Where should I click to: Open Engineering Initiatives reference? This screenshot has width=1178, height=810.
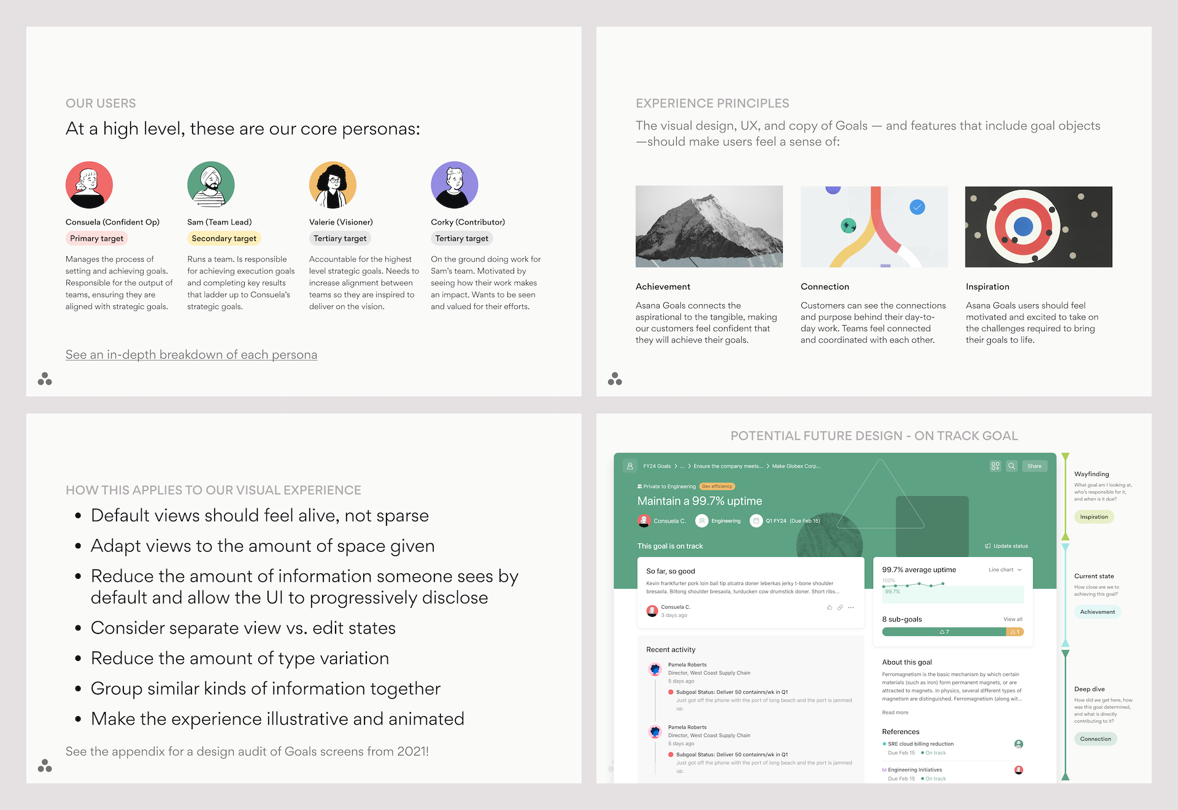coord(914,770)
